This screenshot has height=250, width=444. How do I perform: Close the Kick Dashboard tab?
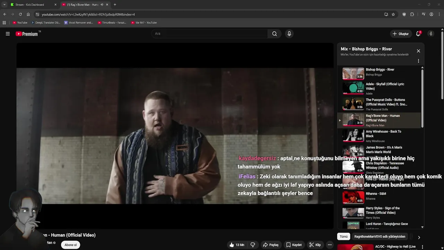pos(55,5)
